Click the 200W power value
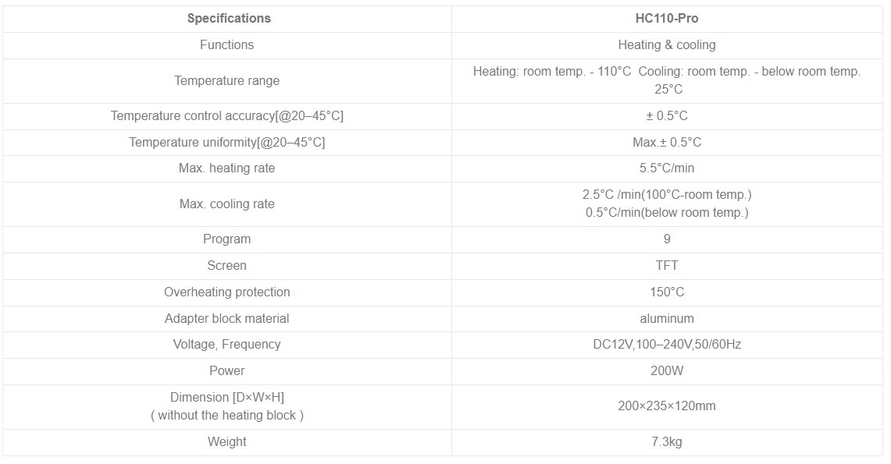Viewport: 891px width, 464px height. tap(667, 371)
